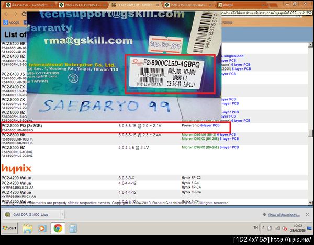Switch to the first Intel 775 CLUB tab

point(82,5)
